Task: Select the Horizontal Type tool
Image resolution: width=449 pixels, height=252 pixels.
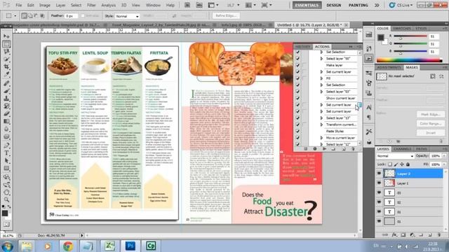Action: pyautogui.click(x=6, y=153)
